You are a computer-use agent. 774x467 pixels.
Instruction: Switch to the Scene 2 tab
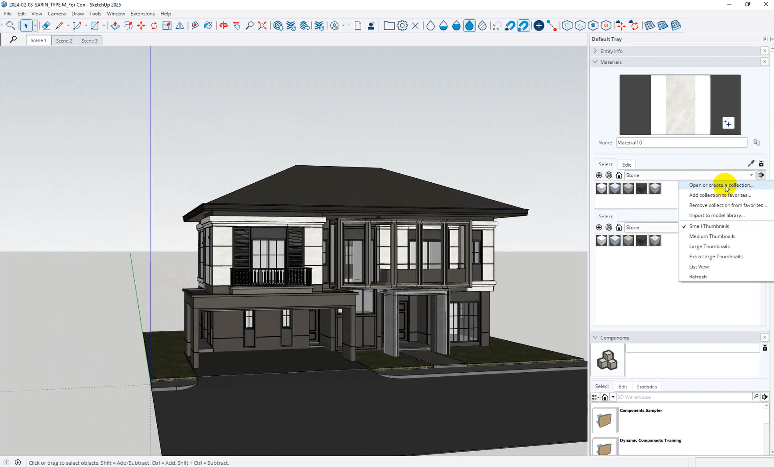click(x=64, y=40)
